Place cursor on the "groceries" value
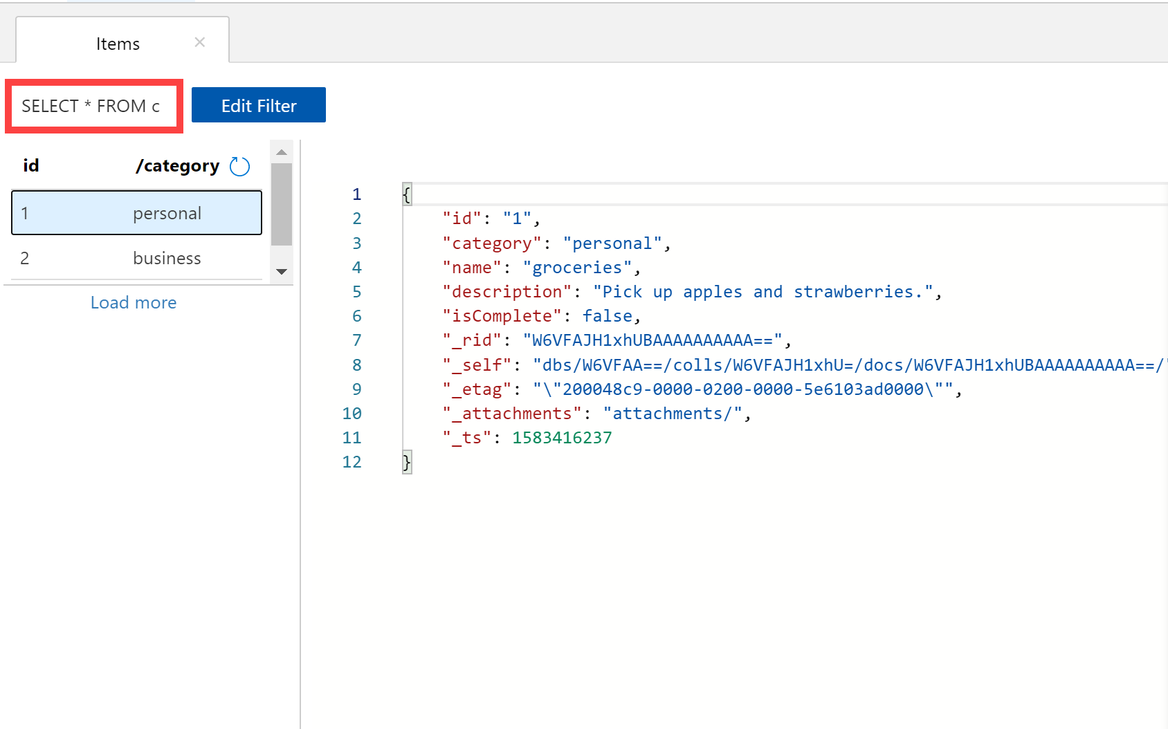This screenshot has width=1168, height=729. click(577, 268)
